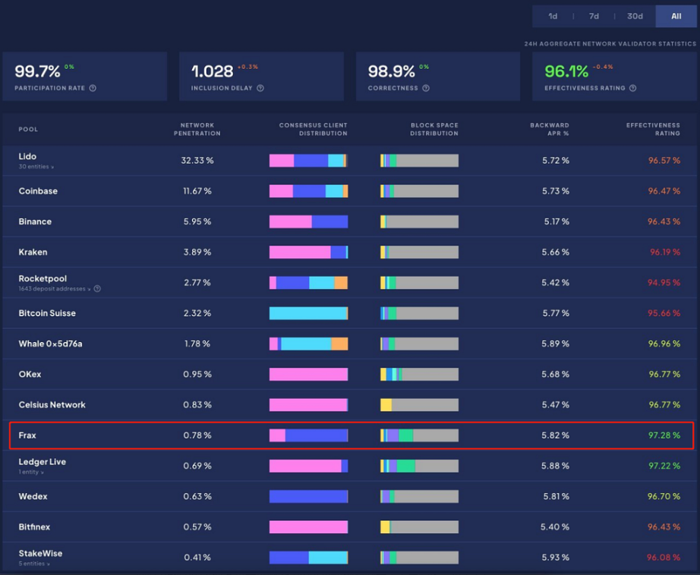This screenshot has width=700, height=575.
Task: Switch to the 1d time range
Action: point(553,16)
